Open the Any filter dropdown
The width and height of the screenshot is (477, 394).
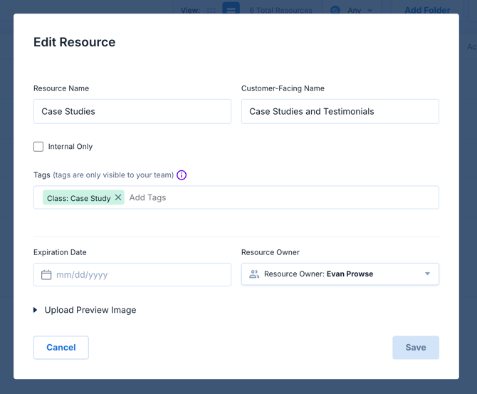coord(360,11)
